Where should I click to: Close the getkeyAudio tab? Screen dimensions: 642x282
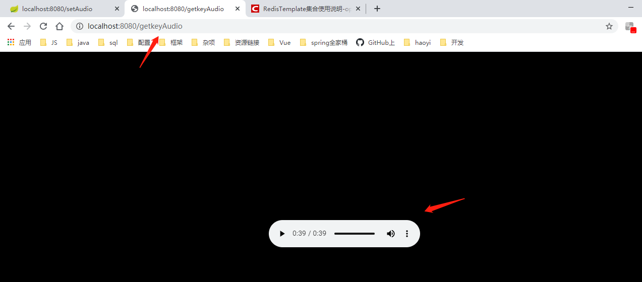tap(238, 9)
